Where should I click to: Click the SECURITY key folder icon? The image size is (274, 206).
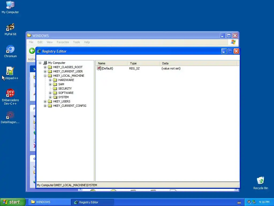click(55, 89)
